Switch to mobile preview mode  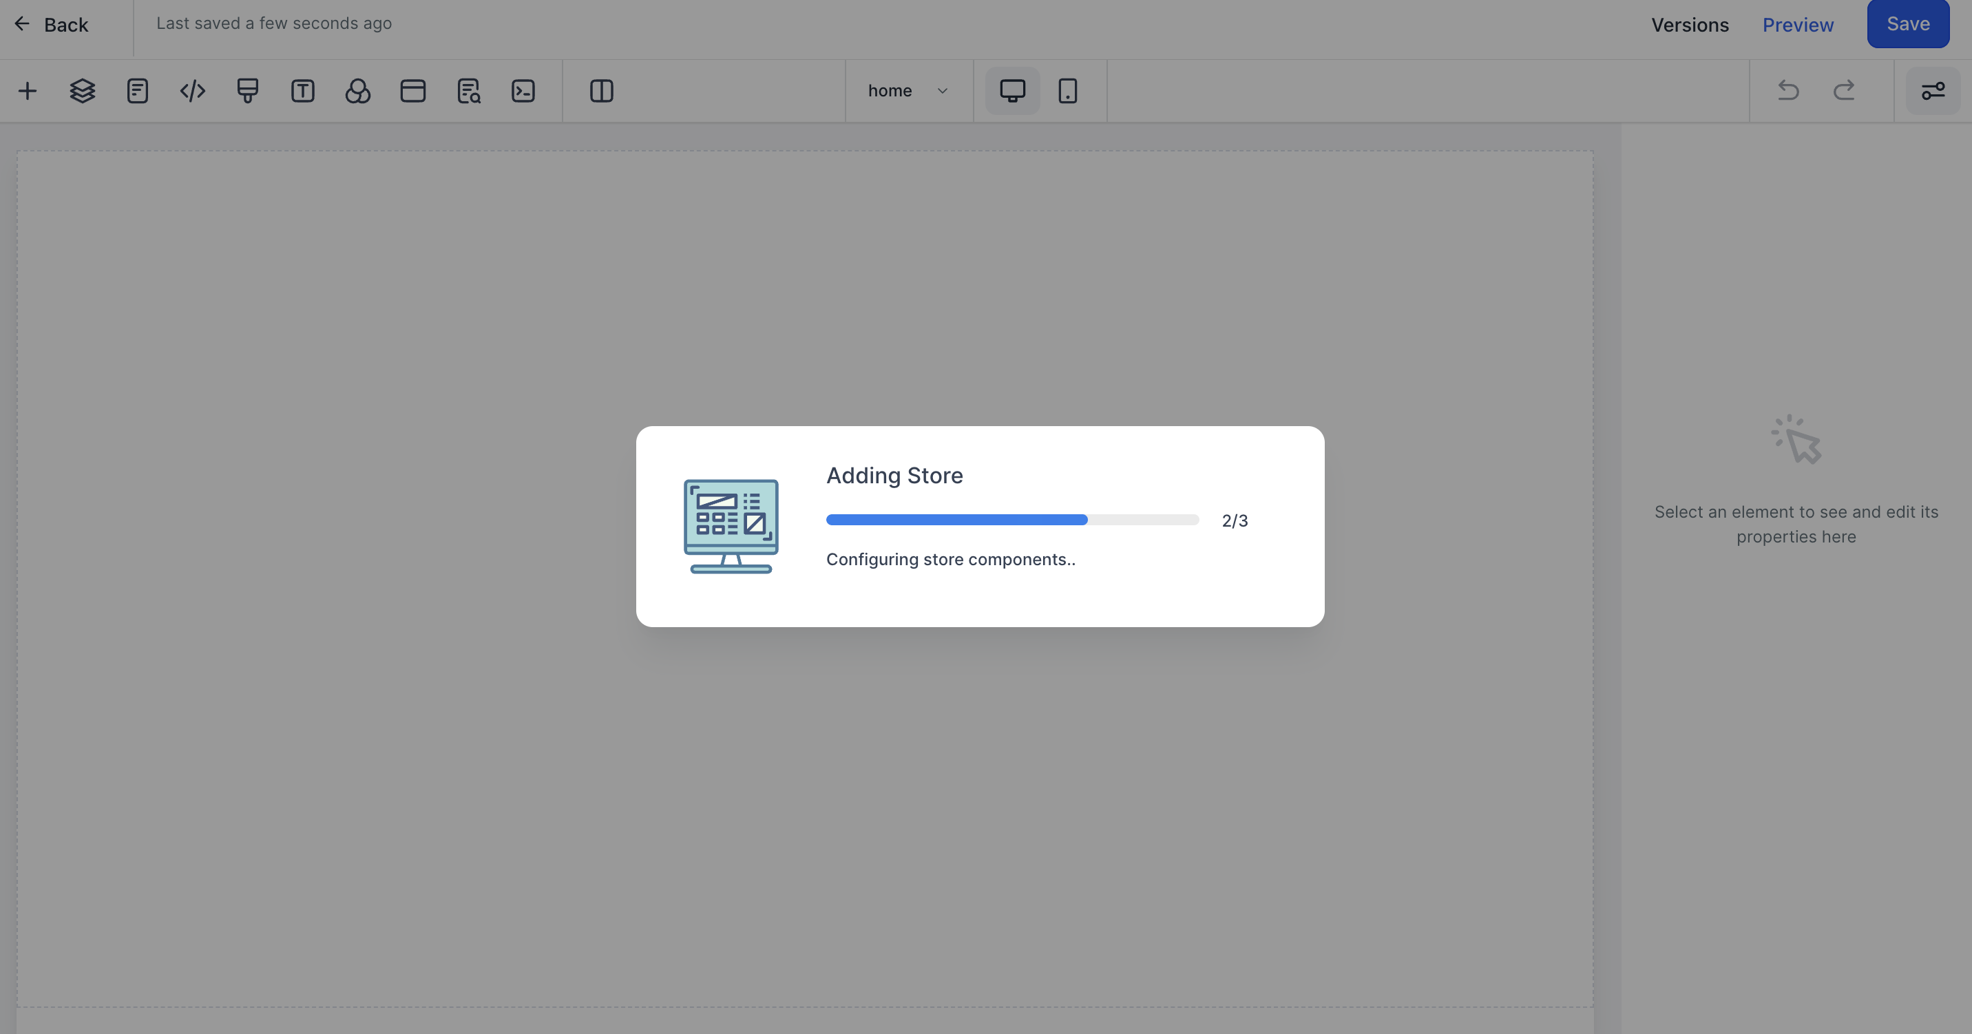(1067, 91)
